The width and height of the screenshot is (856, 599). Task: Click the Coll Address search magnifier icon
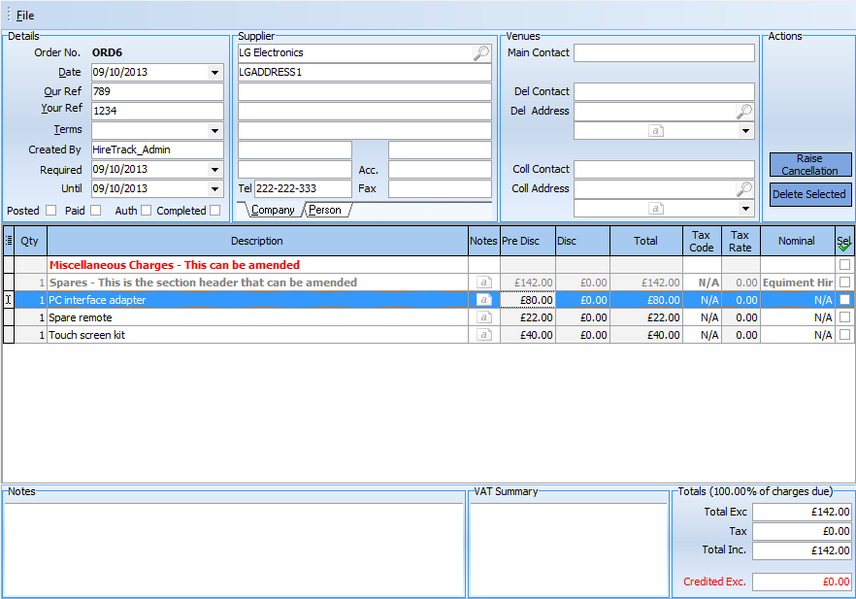point(744,189)
